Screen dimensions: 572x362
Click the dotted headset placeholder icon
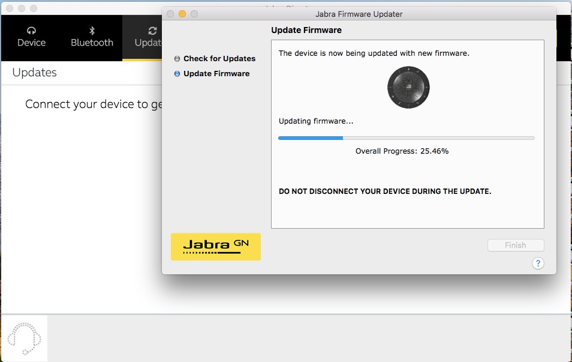pos(24,338)
